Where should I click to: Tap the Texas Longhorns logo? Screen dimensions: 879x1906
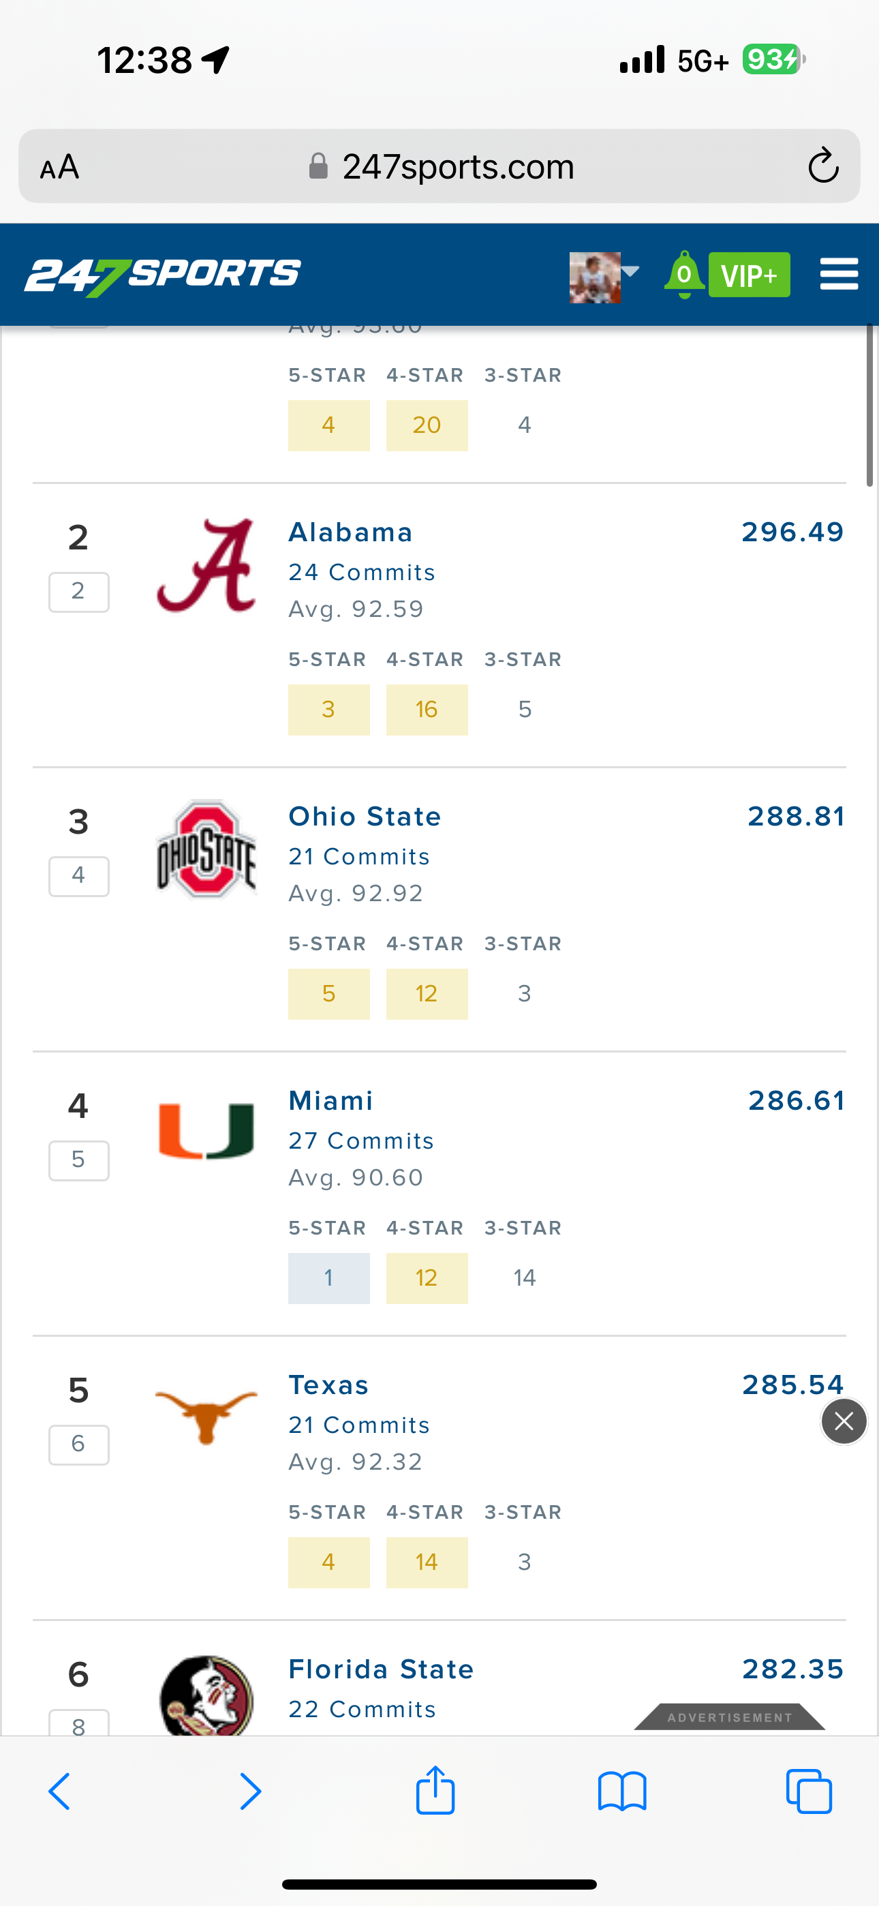(206, 1415)
